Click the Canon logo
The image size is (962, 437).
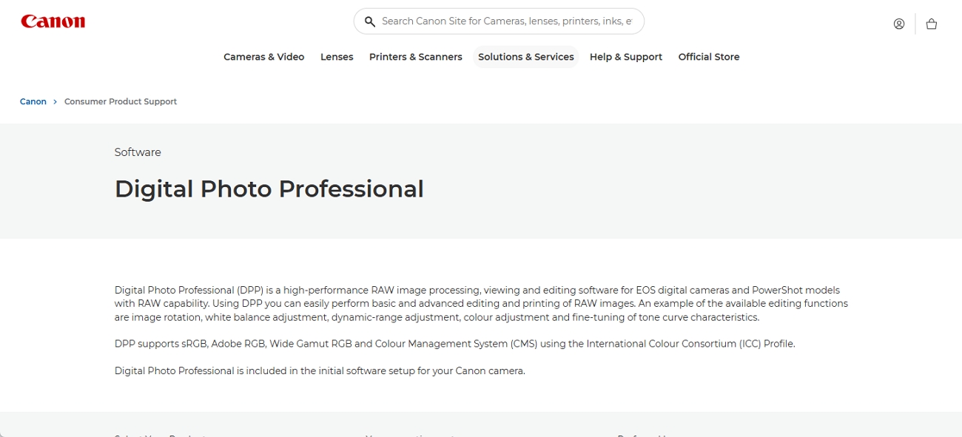click(53, 21)
